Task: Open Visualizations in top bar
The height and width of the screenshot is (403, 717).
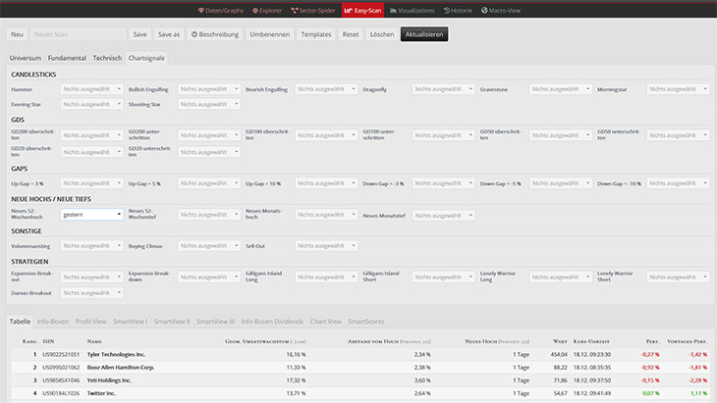Action: (x=412, y=11)
